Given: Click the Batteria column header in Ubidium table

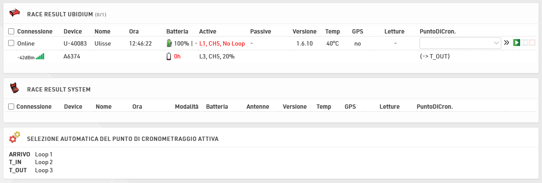Looking at the screenshot, I should pos(177,31).
